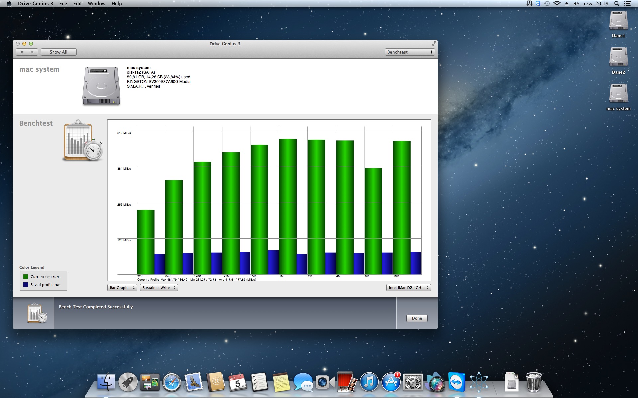Open Reminders checklist icon in Dock
638x398 pixels.
tap(259, 382)
